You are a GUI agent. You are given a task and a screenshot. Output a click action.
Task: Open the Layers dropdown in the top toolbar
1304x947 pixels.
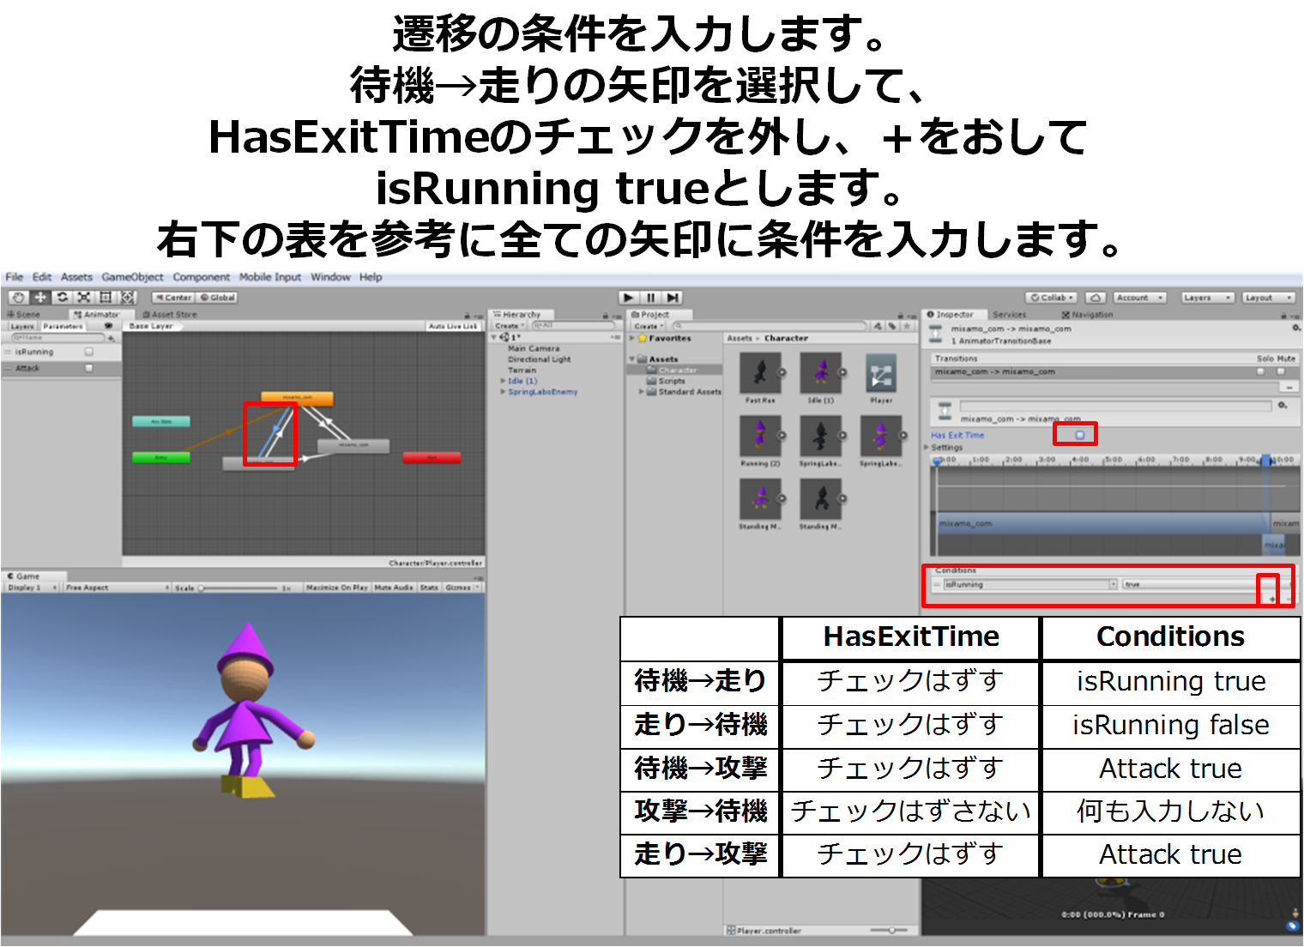(1207, 298)
